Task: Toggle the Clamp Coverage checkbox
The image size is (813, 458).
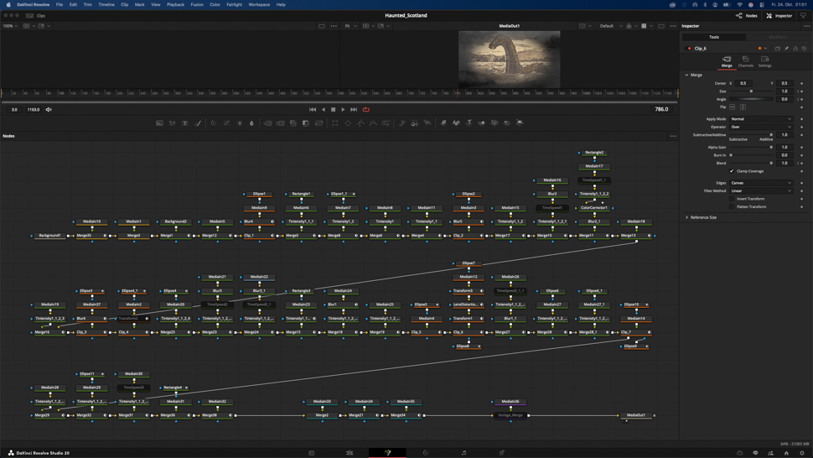Action: click(732, 171)
